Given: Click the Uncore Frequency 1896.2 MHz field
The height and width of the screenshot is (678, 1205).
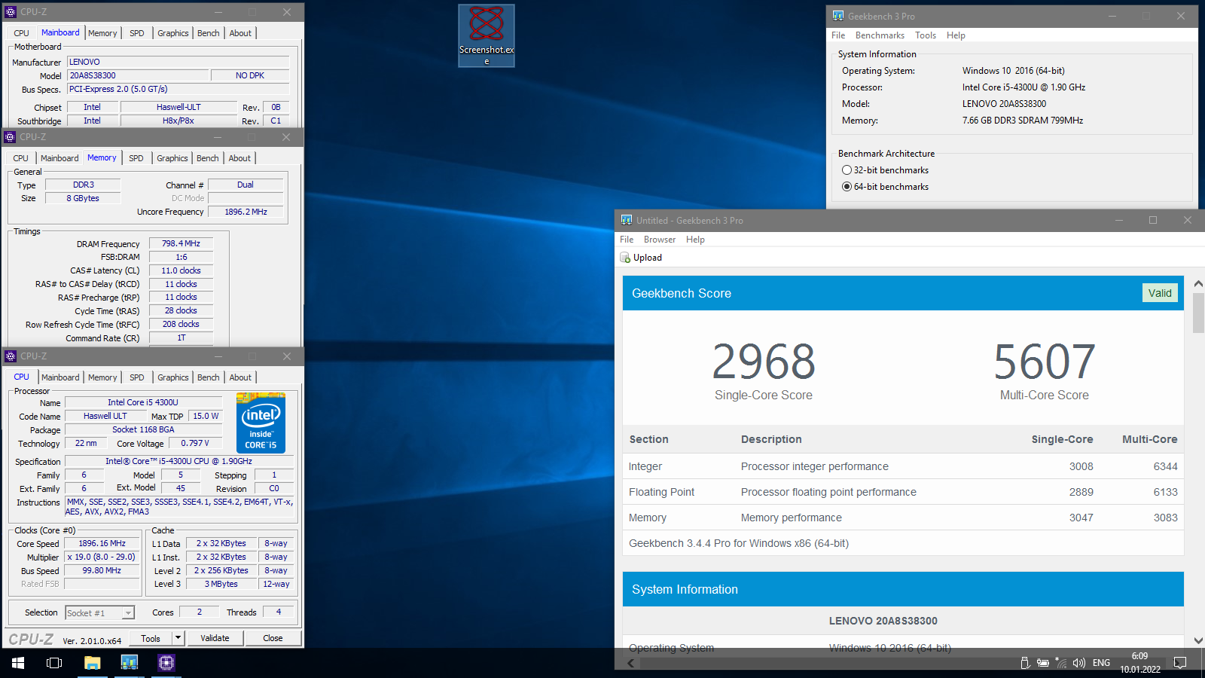Looking at the screenshot, I should tap(246, 212).
